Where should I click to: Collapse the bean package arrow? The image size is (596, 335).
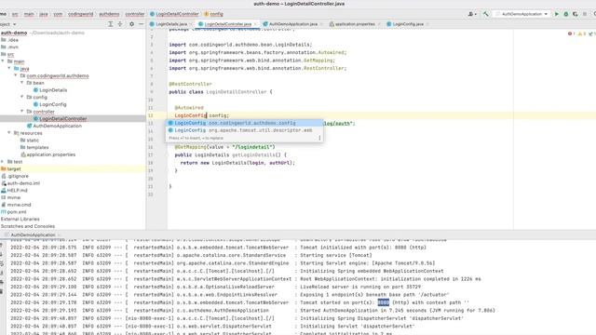click(x=22, y=83)
